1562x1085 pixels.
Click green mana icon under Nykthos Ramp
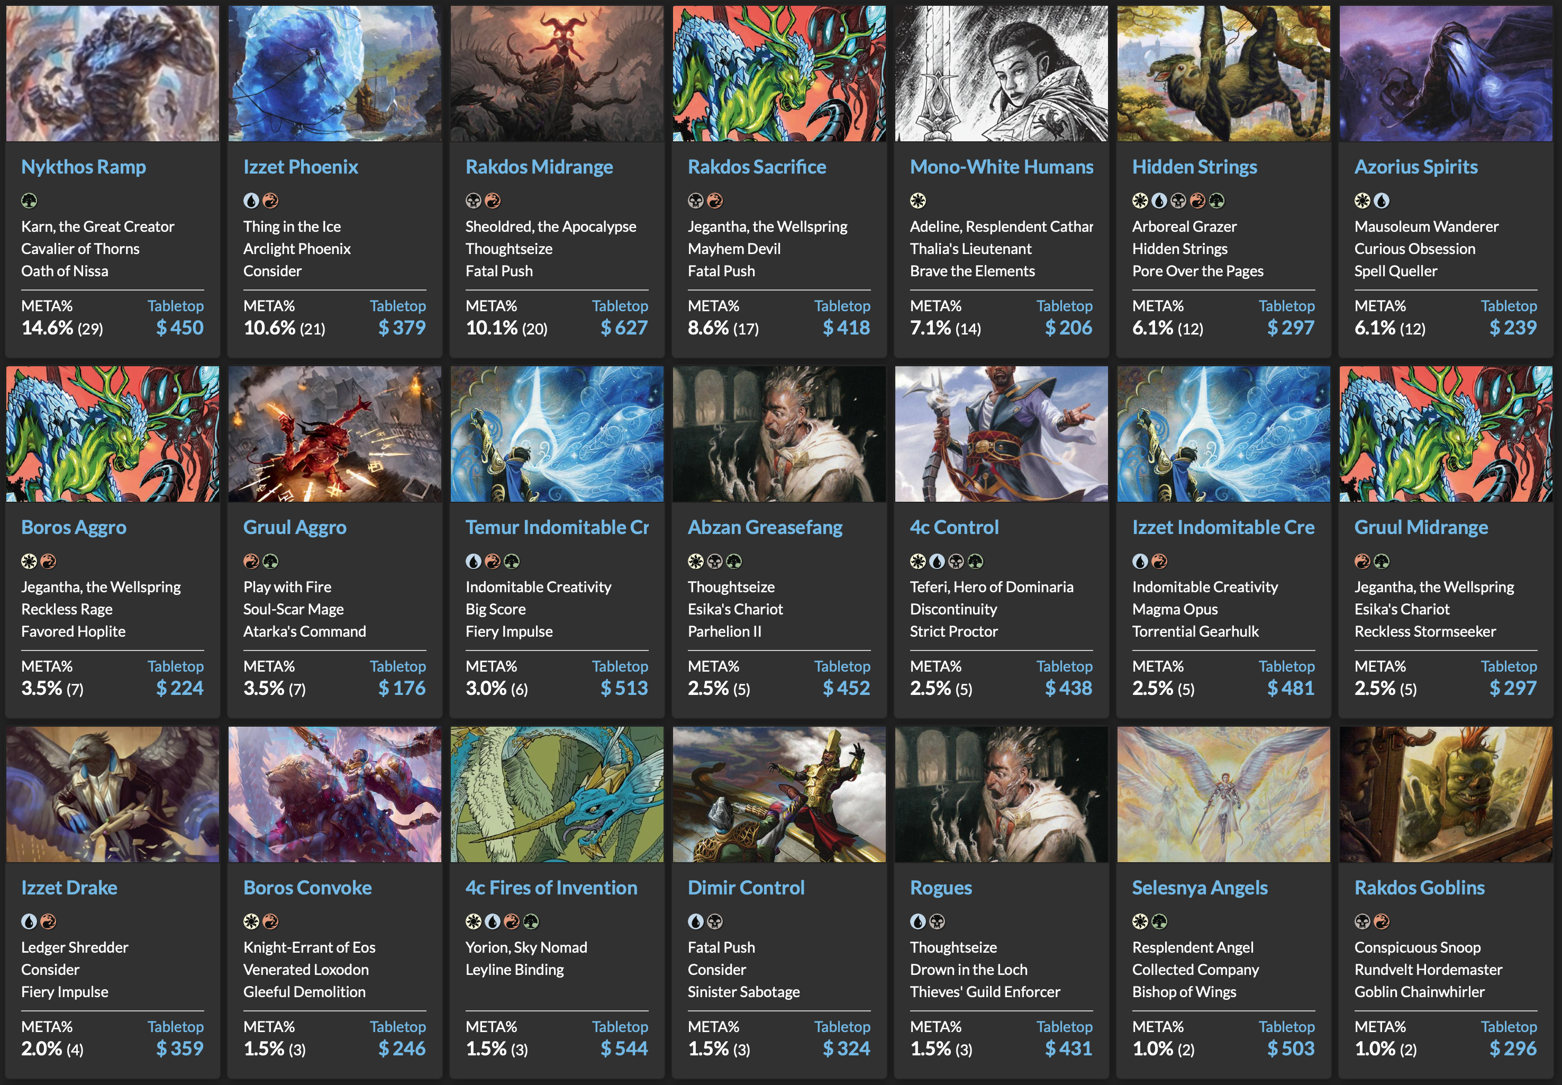[29, 201]
